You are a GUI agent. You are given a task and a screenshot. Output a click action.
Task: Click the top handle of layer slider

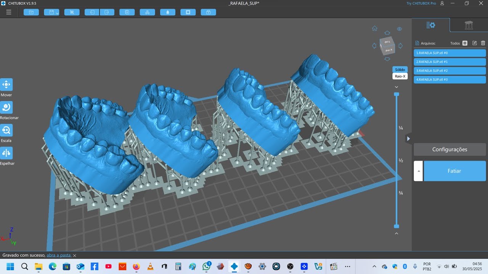[x=396, y=94]
